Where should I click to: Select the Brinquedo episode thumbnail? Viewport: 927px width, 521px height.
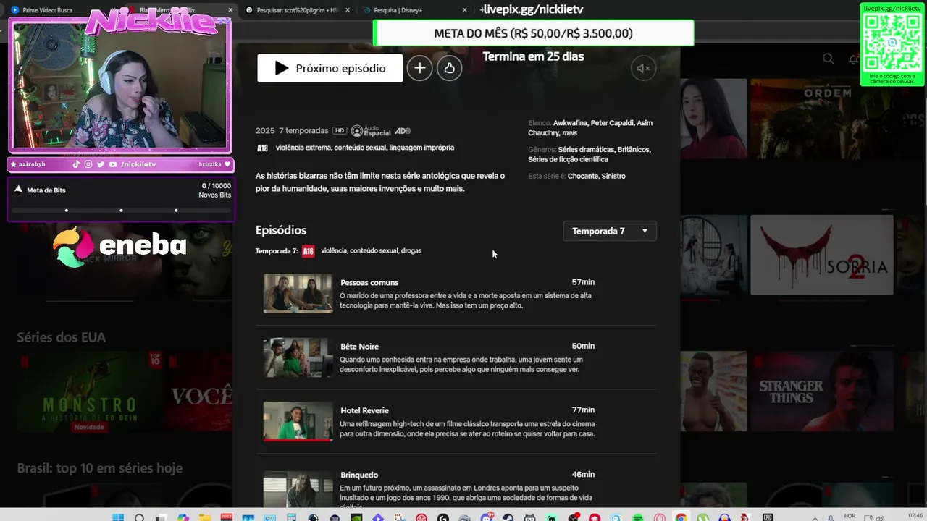[x=298, y=488]
